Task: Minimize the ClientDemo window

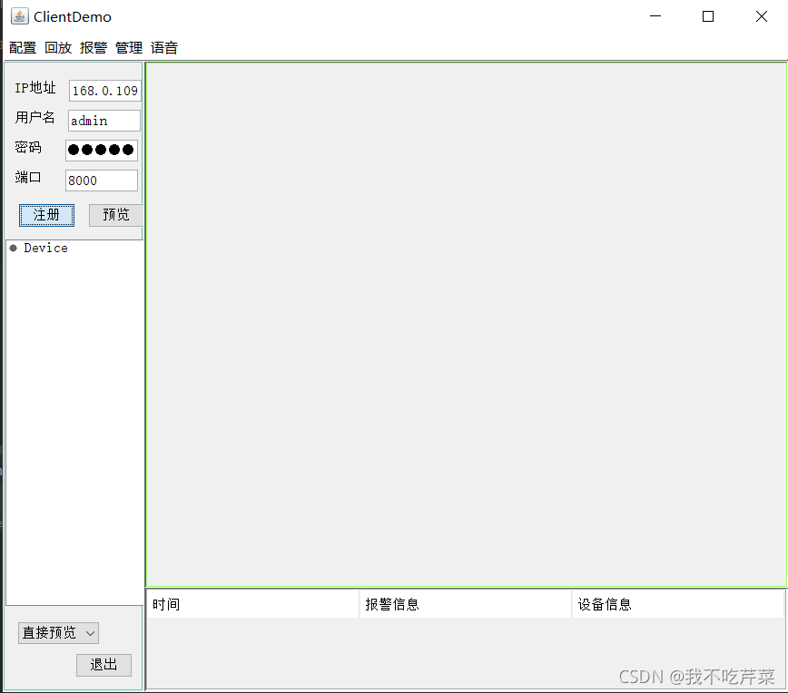Action: [x=655, y=16]
